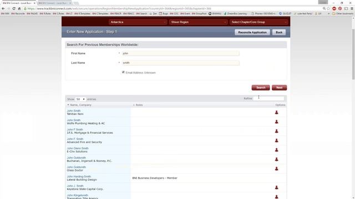The height and width of the screenshot is (199, 355).
Task: Sort by Roles column header
Action: coord(138,105)
